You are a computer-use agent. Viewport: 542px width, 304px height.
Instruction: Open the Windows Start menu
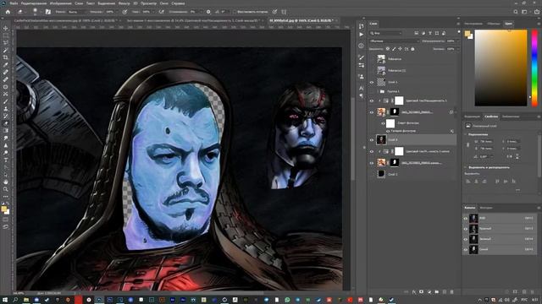point(5,300)
